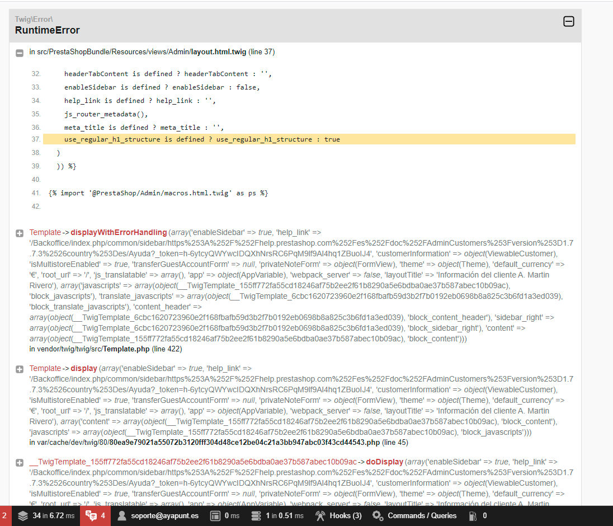Image resolution: width=613 pixels, height=526 pixels.
Task: Click code line 36 meta_title
Action: (144, 128)
